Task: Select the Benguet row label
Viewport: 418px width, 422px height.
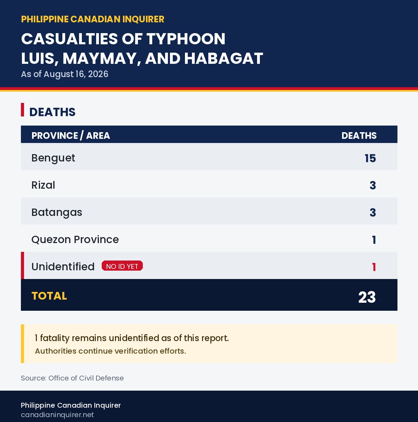Action: click(x=53, y=158)
